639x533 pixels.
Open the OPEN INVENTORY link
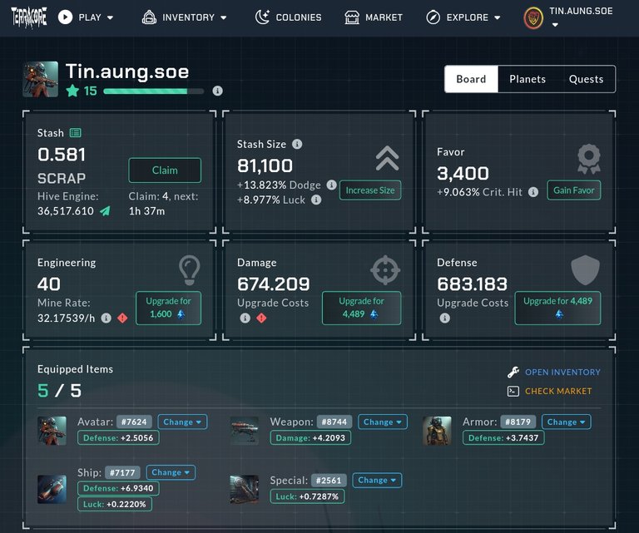(562, 372)
